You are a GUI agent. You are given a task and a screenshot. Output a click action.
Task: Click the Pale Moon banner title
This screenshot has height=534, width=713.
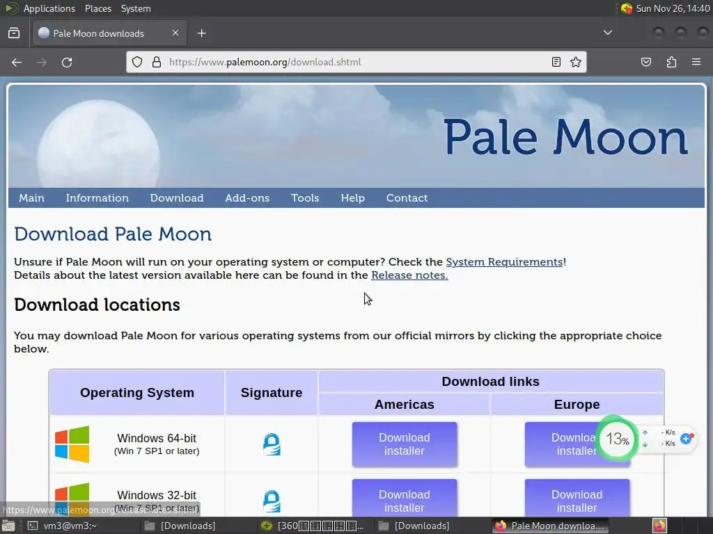565,137
